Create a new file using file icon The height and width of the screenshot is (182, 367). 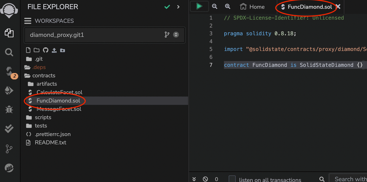28,50
